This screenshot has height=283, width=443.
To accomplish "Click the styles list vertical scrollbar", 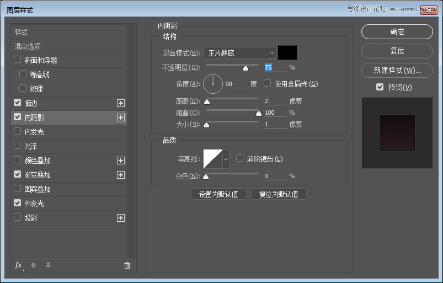I will pyautogui.click(x=131, y=141).
